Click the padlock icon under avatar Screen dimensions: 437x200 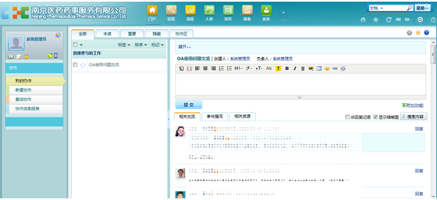coord(27,56)
